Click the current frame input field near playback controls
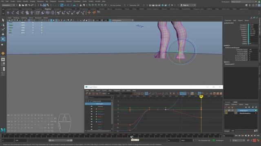The height and width of the screenshot is (146, 261). (x=228, y=136)
